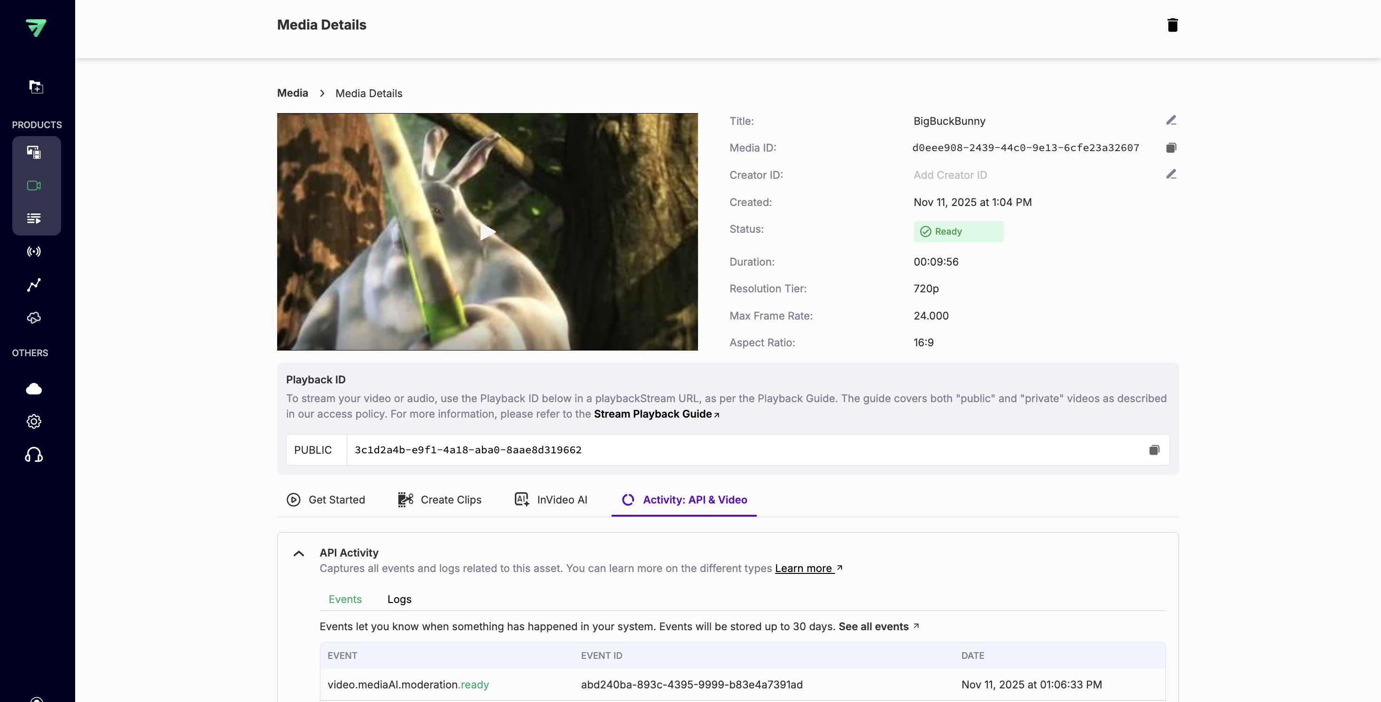Switch to the Logs tab
1381x702 pixels.
click(399, 599)
